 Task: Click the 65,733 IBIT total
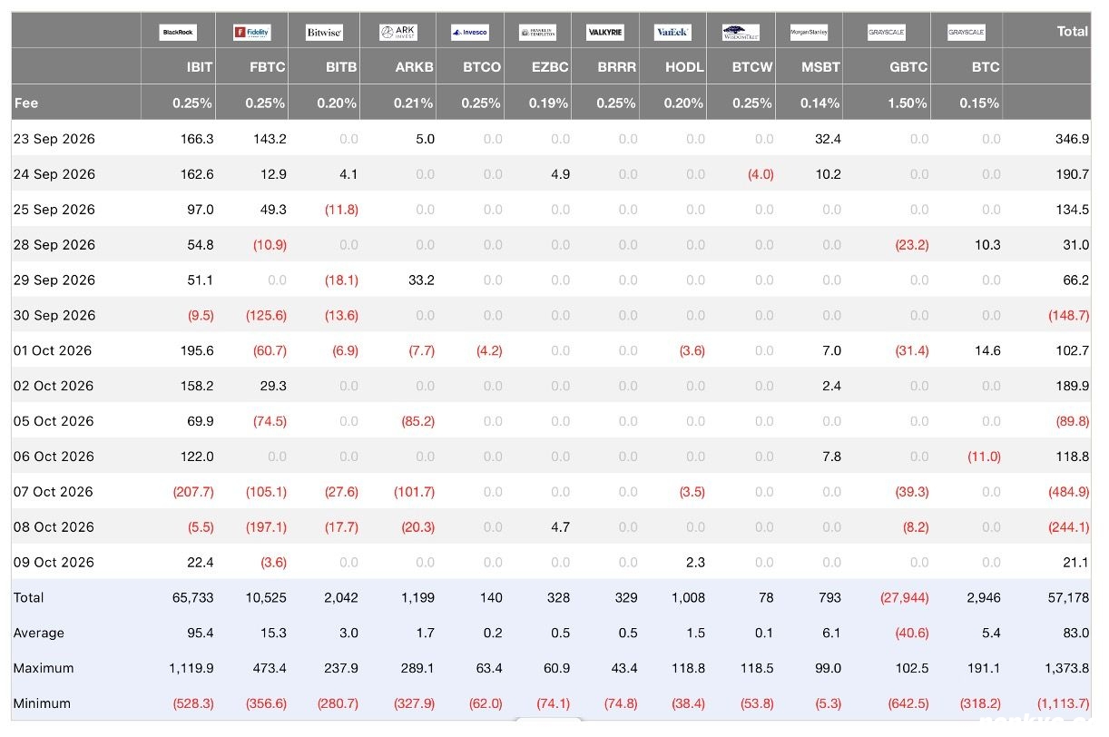pos(193,598)
